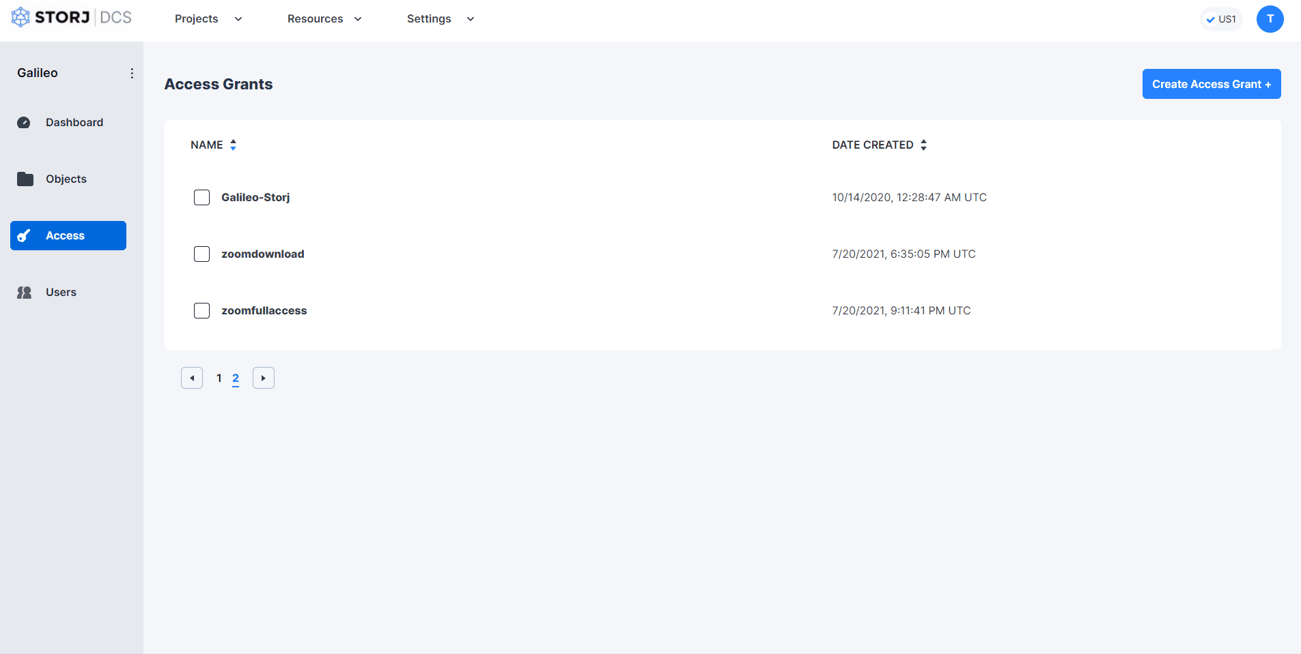1301x654 pixels.
Task: Go to next page with right arrow
Action: [264, 378]
